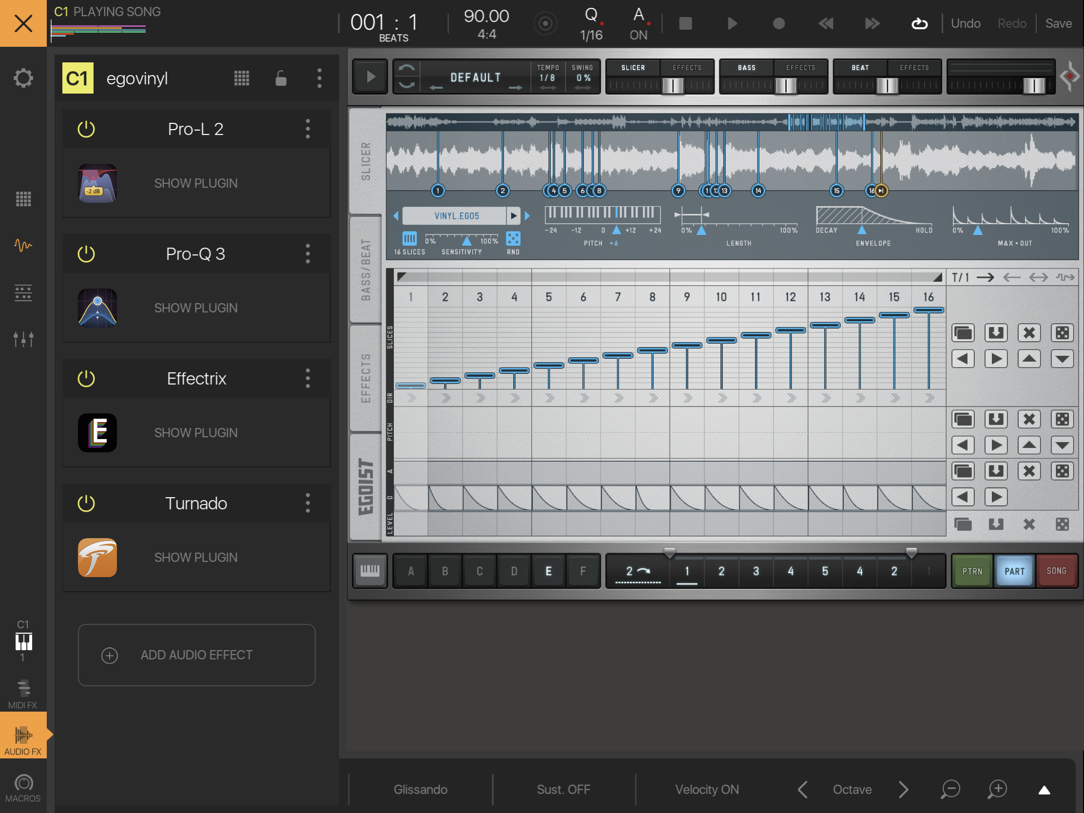Screen dimensions: 1084x813
Task: Switch to the BASS/BEAT side tab
Action: point(365,269)
